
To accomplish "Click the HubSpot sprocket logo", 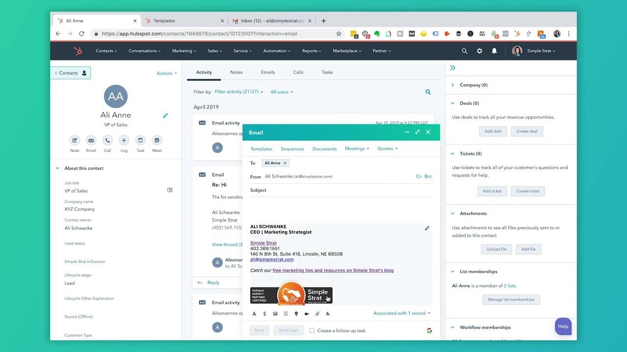I will tap(78, 51).
